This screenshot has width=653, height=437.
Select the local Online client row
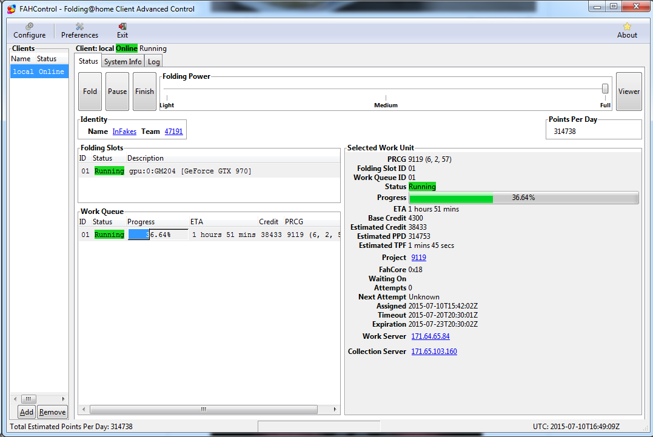[39, 72]
